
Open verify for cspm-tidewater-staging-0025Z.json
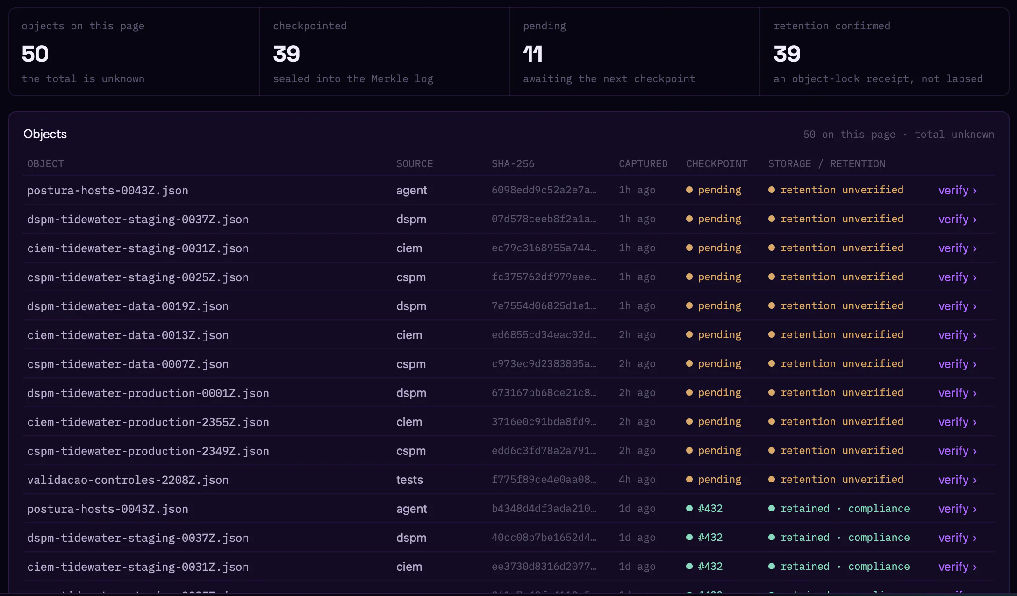pyautogui.click(x=957, y=277)
